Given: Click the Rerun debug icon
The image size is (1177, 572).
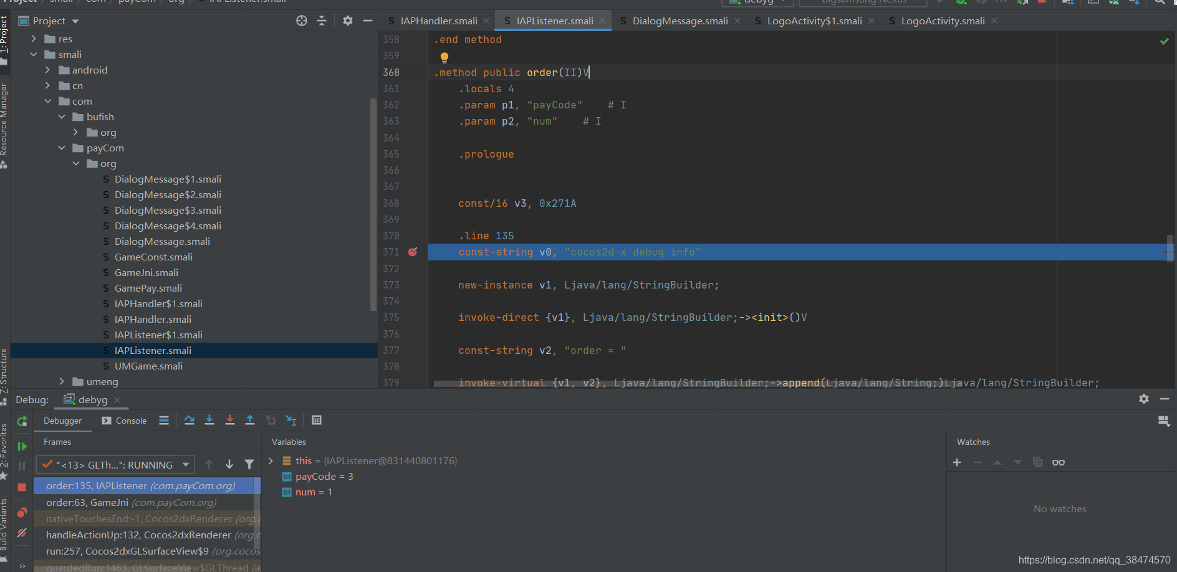Looking at the screenshot, I should point(22,421).
